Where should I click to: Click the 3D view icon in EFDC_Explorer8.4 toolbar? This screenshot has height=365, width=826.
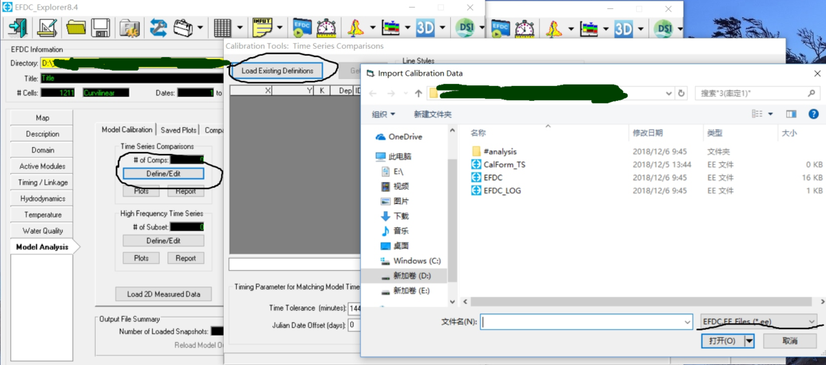425,27
